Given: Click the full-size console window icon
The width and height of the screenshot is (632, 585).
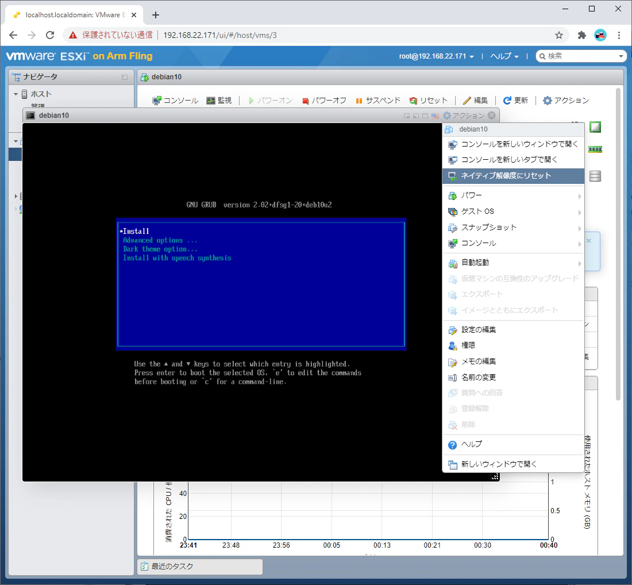Looking at the screenshot, I should pos(425,116).
